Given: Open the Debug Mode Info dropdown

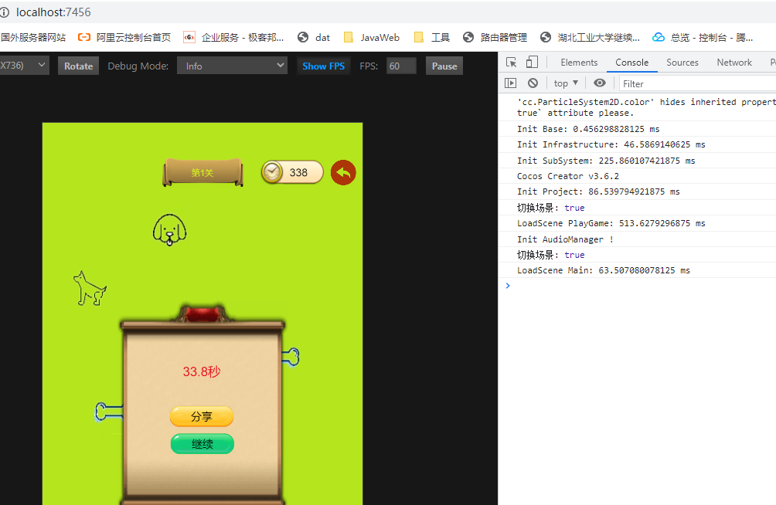Looking at the screenshot, I should click(x=232, y=66).
